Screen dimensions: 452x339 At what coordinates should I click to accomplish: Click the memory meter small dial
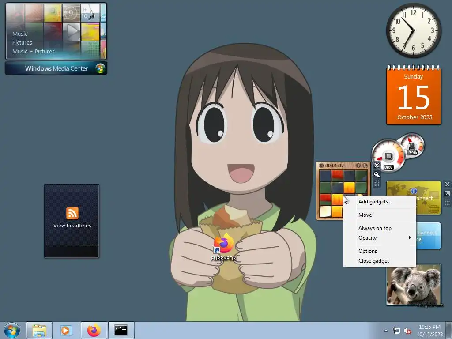412,146
